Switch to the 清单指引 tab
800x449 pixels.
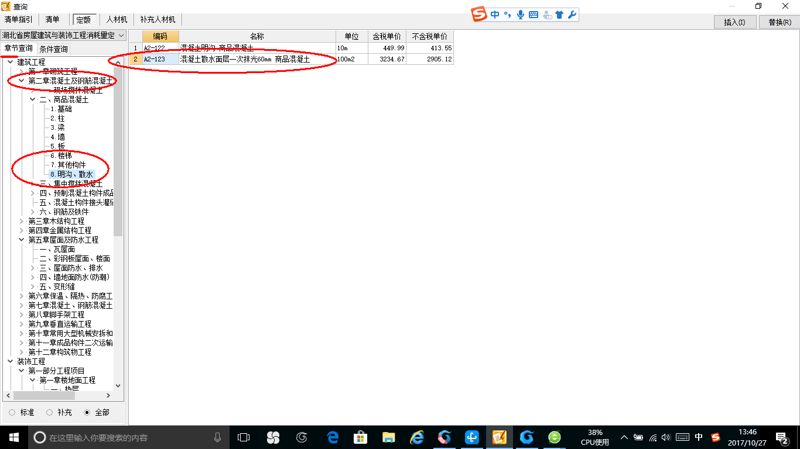[x=19, y=20]
